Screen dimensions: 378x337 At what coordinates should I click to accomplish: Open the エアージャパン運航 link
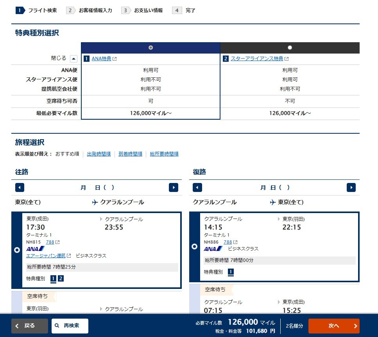pyautogui.click(x=46, y=256)
